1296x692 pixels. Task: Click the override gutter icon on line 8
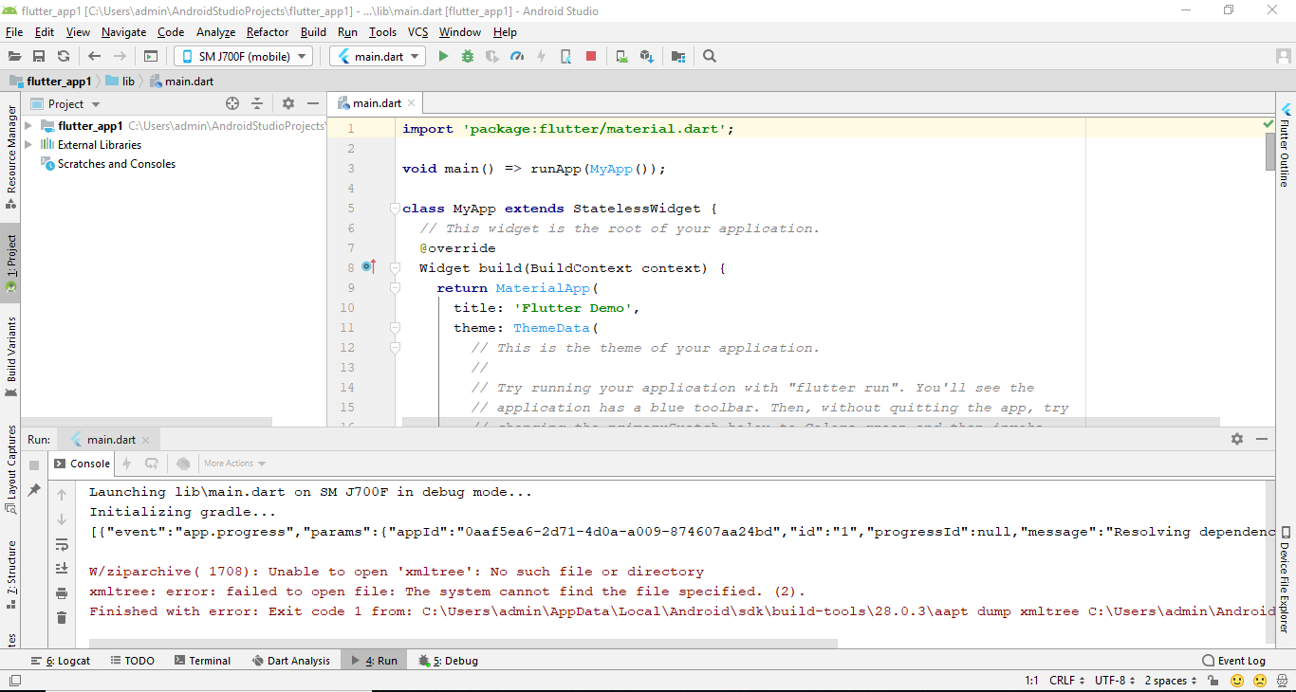pyautogui.click(x=369, y=267)
